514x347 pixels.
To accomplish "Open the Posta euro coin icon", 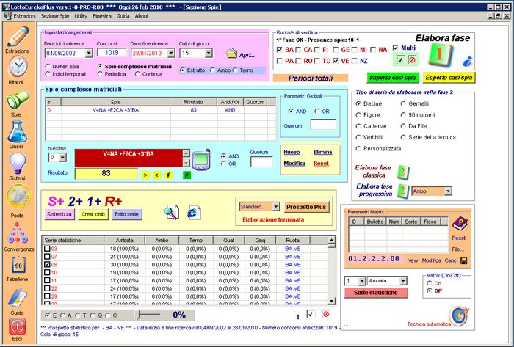I will point(18,197).
